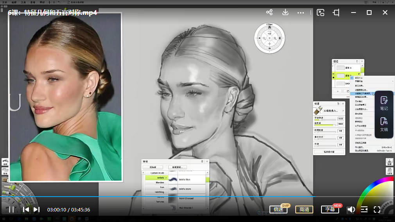Click the right button in presets panel
Image resolution: width=395 pixels, height=222 pixels.
click(x=177, y=167)
